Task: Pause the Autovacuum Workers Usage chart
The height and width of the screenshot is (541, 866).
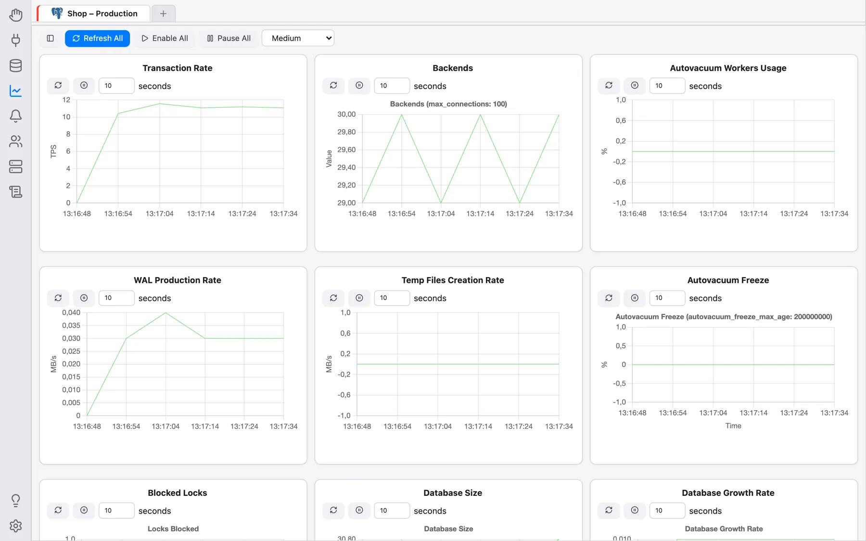Action: click(x=635, y=86)
